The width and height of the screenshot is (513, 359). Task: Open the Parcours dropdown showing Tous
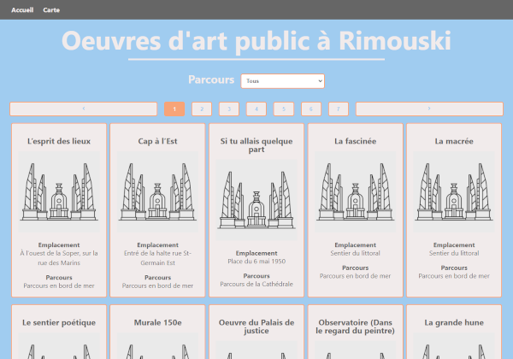pyautogui.click(x=283, y=81)
